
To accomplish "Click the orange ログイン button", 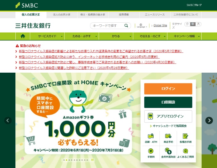I will coord(168,89).
